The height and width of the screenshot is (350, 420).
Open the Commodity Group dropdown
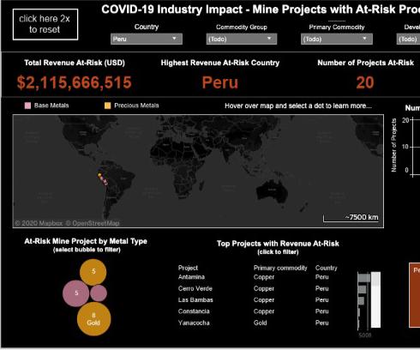[x=242, y=39]
